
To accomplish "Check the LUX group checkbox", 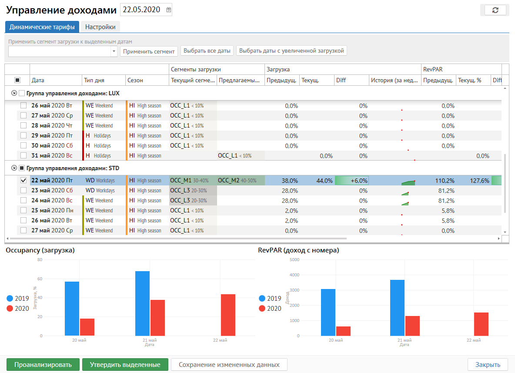I will point(22,93).
